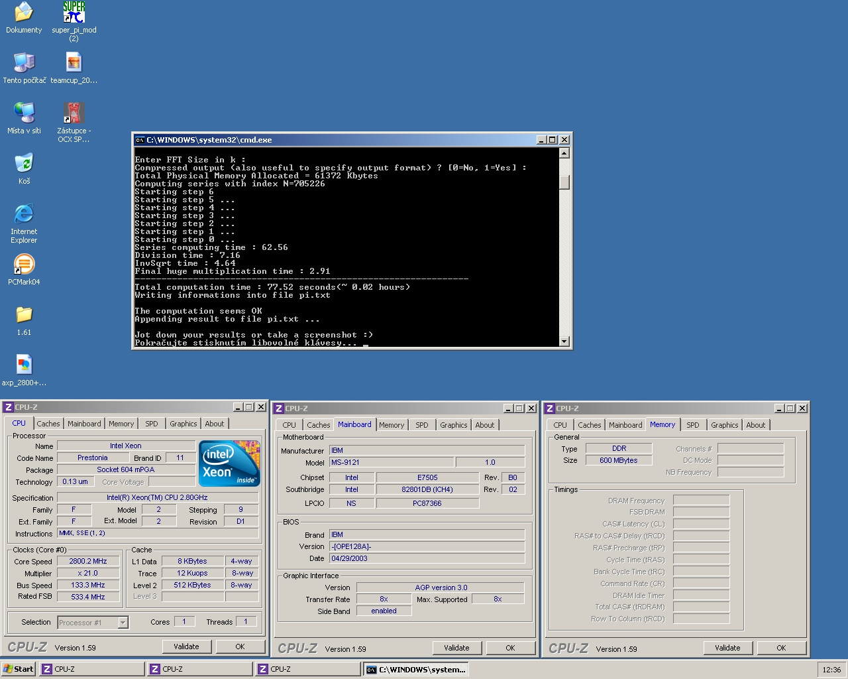Click cmd window scrollbar up arrow

point(564,153)
